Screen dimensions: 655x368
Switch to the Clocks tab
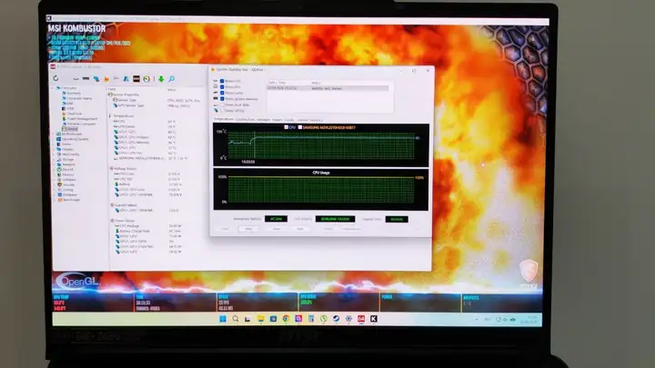click(x=289, y=120)
